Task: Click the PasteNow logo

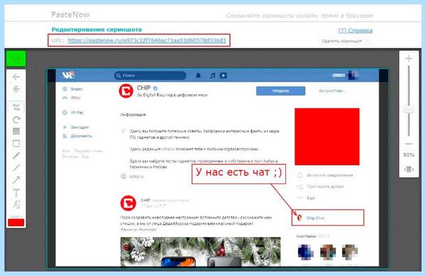Action: point(70,15)
